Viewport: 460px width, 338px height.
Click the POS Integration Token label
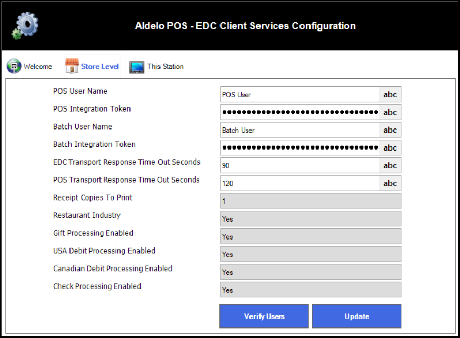pos(92,109)
